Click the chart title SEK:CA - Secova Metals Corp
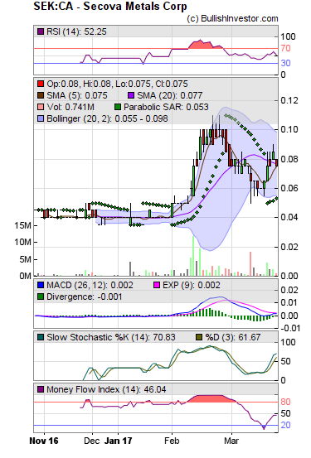The width and height of the screenshot is (311, 458). click(x=110, y=7)
